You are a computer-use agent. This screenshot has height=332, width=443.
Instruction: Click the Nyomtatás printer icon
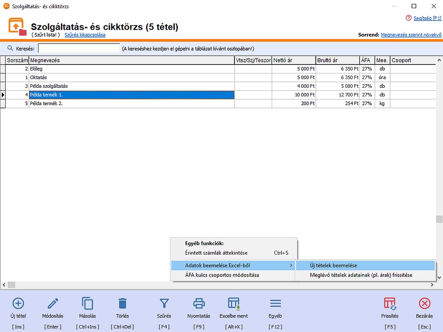point(199,303)
